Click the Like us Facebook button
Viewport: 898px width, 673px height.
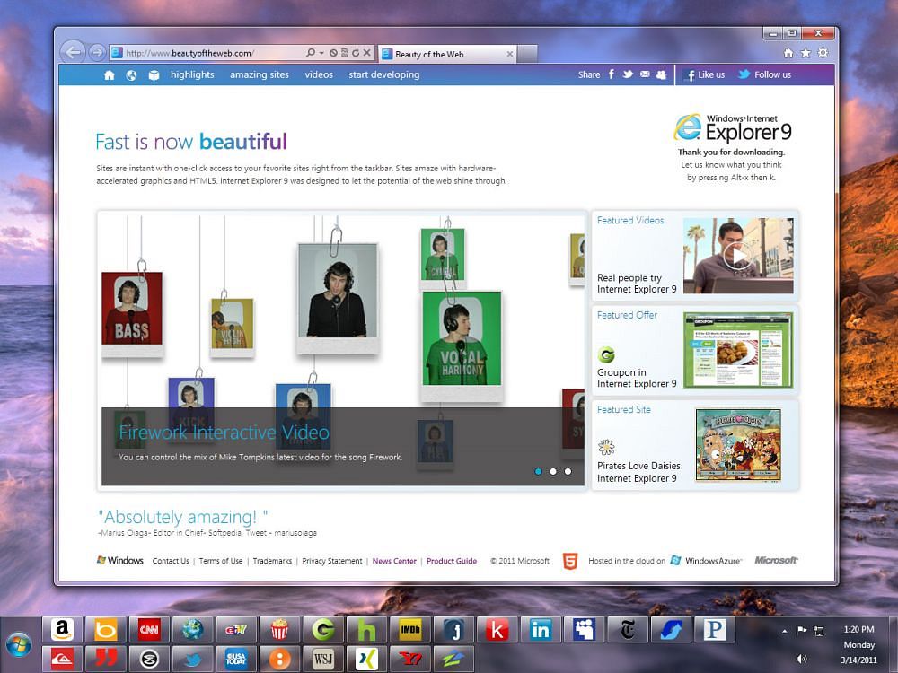(705, 75)
